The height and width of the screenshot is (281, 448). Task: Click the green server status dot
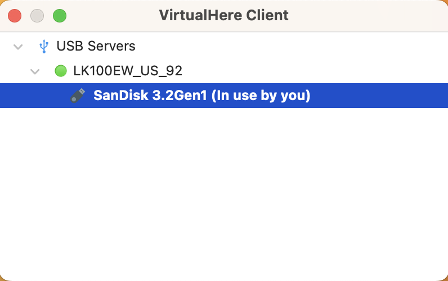coord(60,71)
